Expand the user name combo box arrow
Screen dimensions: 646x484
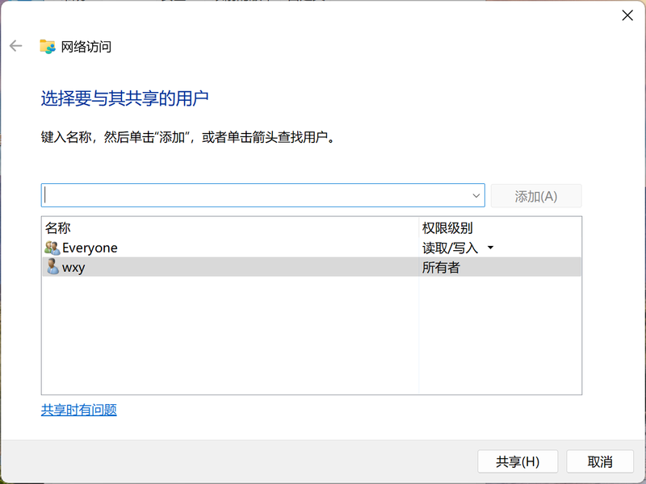coord(476,195)
